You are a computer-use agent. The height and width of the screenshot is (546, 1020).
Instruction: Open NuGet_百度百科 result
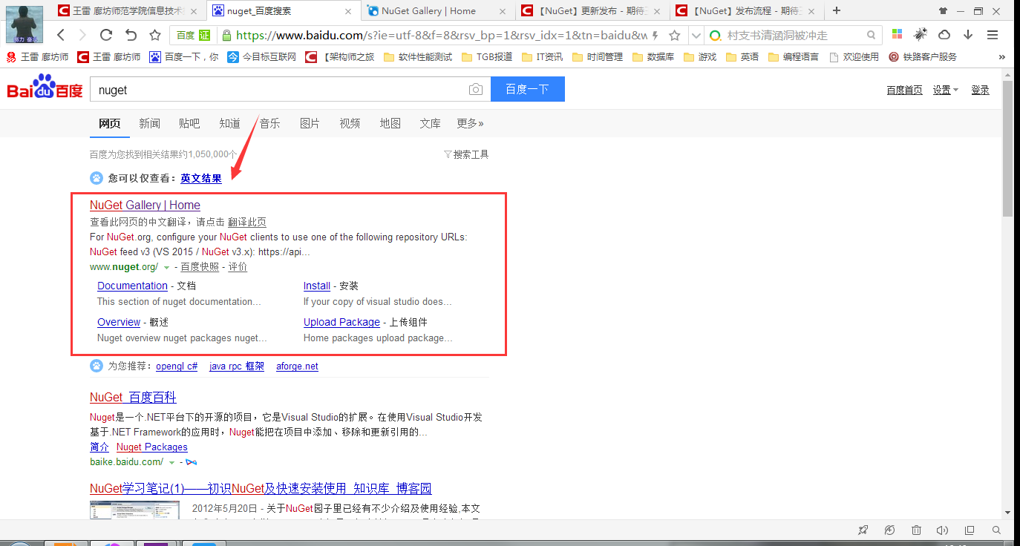click(133, 397)
